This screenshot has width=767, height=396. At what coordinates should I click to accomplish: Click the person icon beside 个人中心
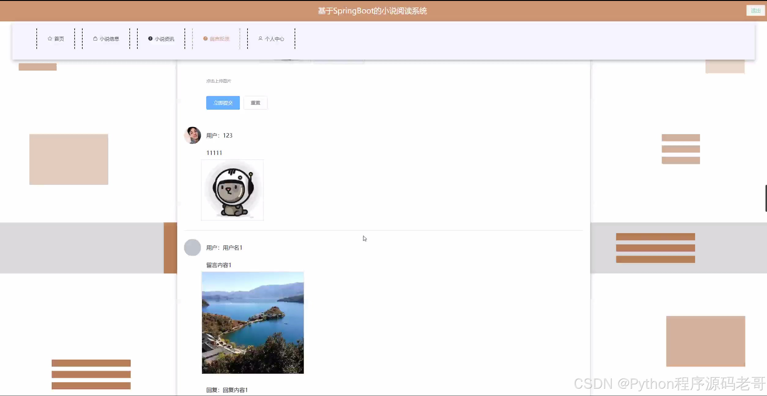(x=260, y=38)
